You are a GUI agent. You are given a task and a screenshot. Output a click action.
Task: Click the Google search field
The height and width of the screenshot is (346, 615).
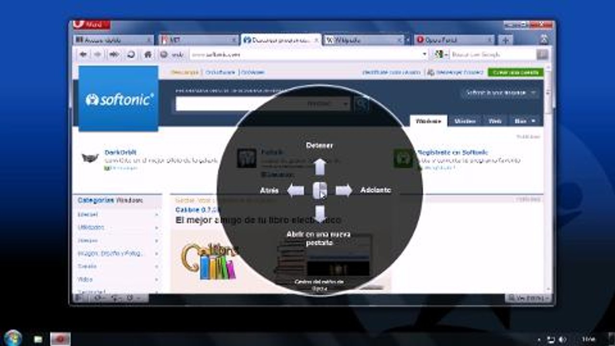coord(492,55)
